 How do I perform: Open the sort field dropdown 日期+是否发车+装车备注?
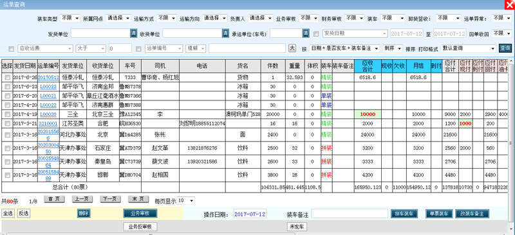click(344, 48)
